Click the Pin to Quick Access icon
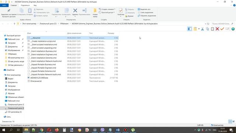This screenshot has width=236, height=133. (9, 11)
